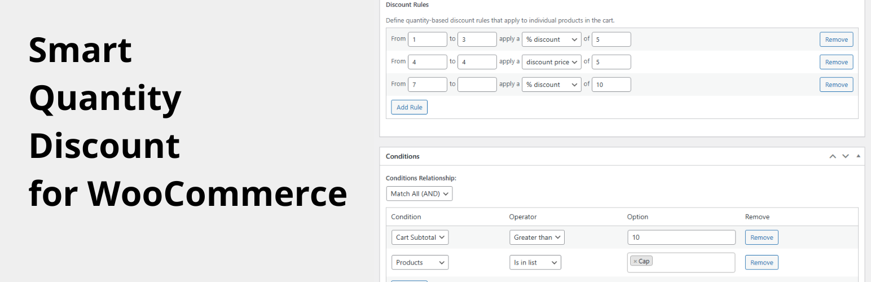871x282 pixels.
Task: Click the Operator column header
Action: pos(522,217)
